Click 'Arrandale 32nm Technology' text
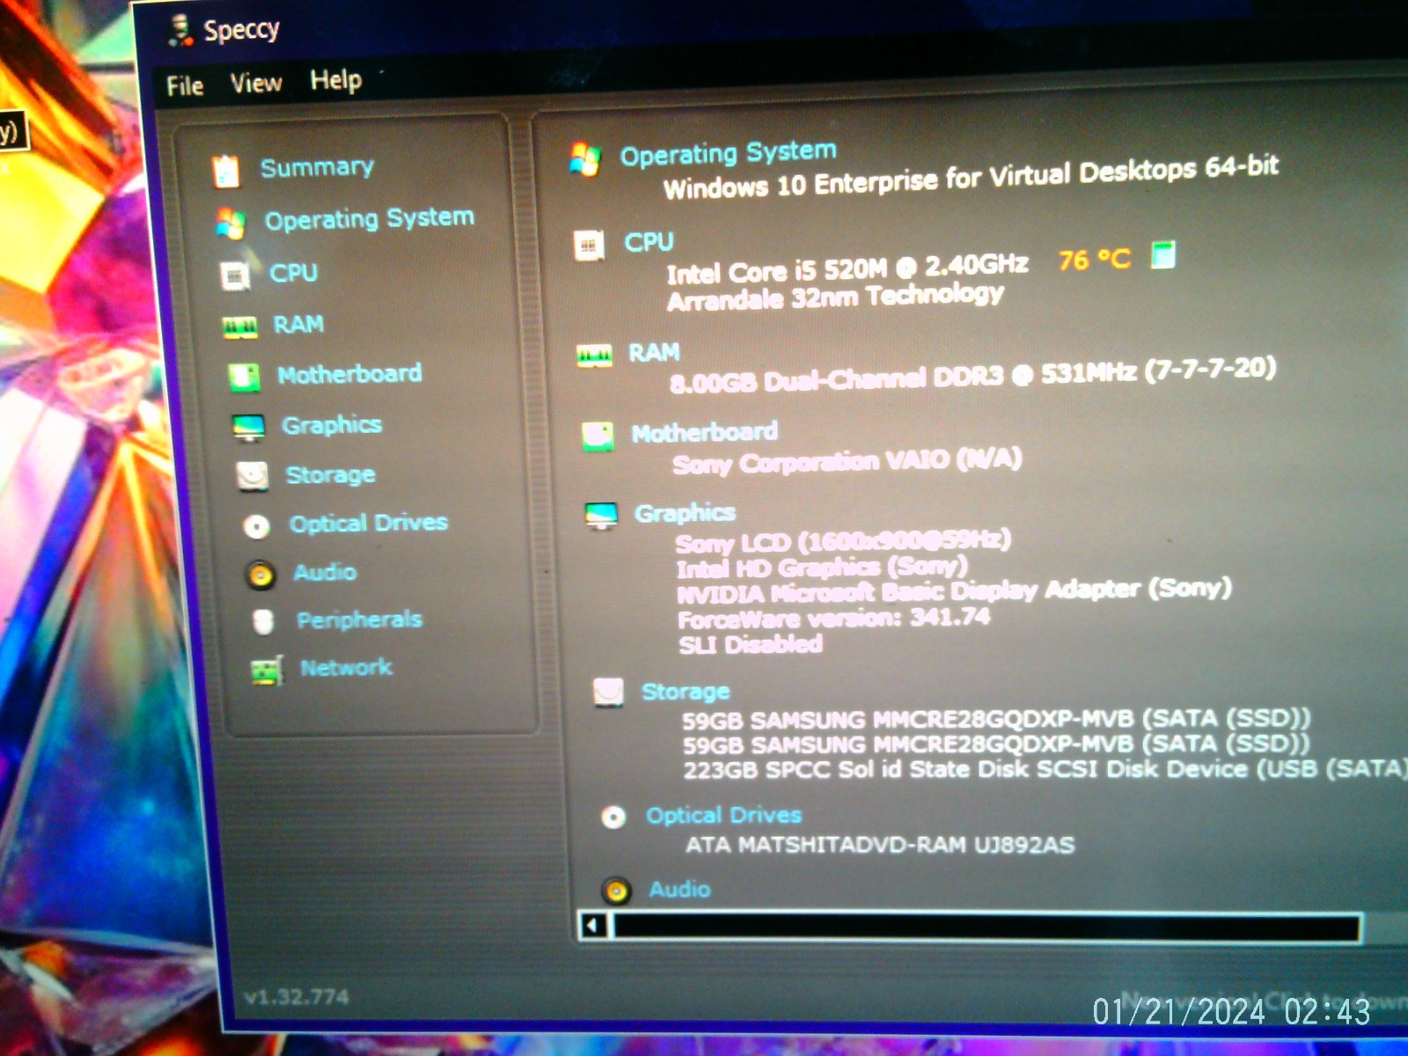The image size is (1408, 1056). click(x=835, y=297)
